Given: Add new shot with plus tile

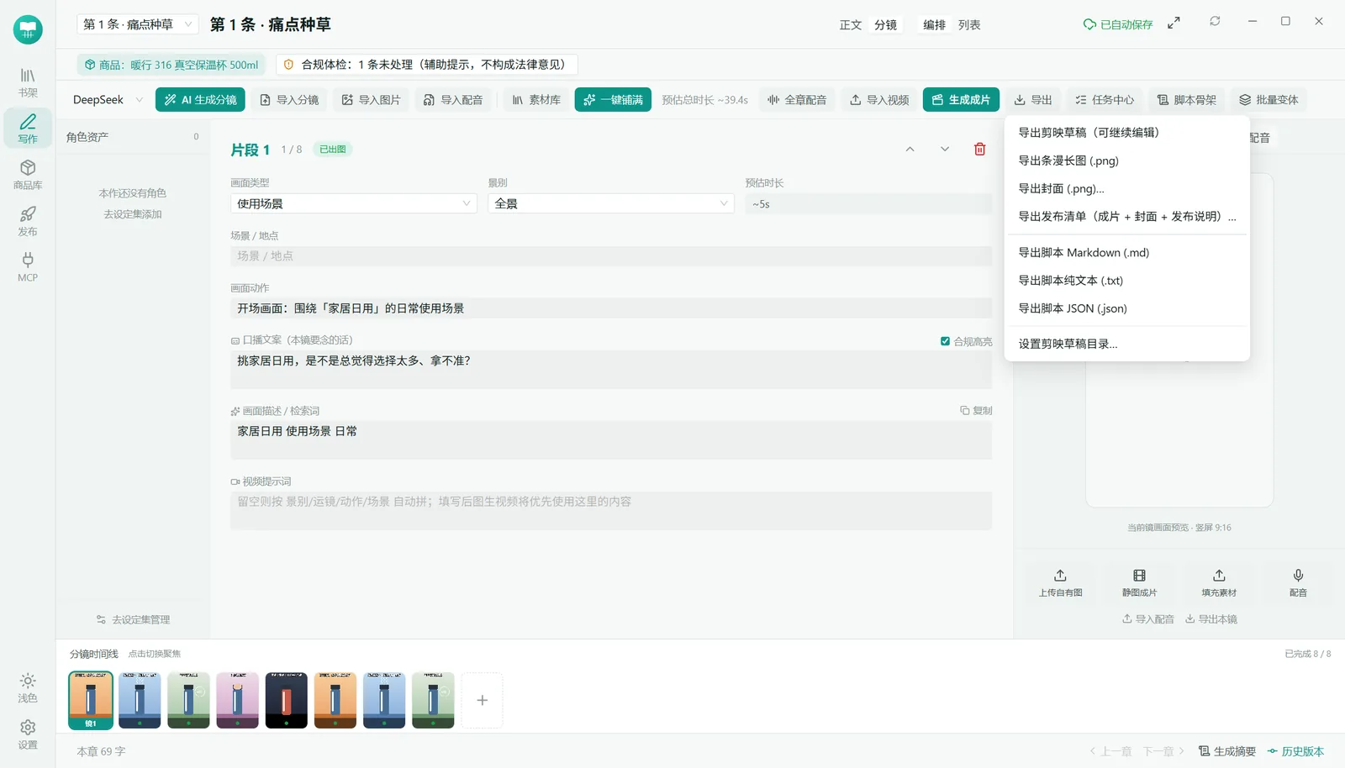Looking at the screenshot, I should 483,700.
